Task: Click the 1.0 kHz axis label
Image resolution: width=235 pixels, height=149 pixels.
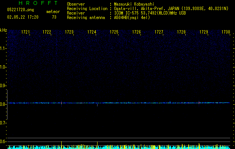Action: click(3, 67)
